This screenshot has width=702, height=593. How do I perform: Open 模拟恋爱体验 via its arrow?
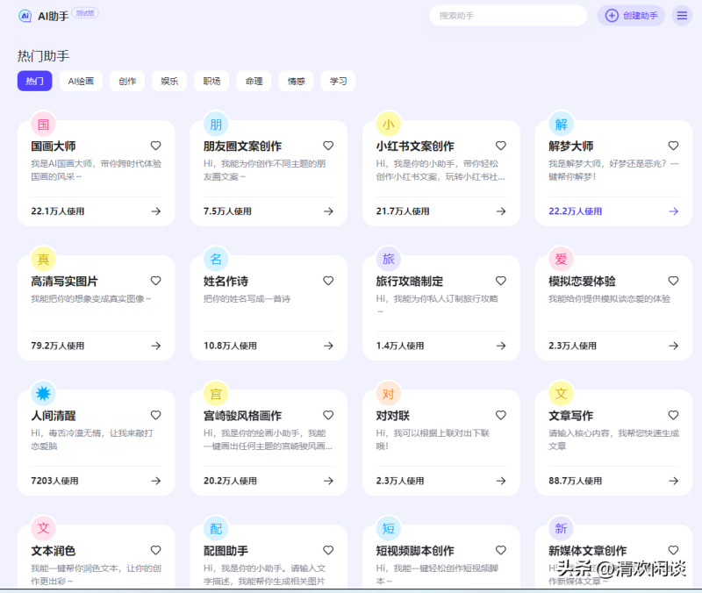point(673,346)
